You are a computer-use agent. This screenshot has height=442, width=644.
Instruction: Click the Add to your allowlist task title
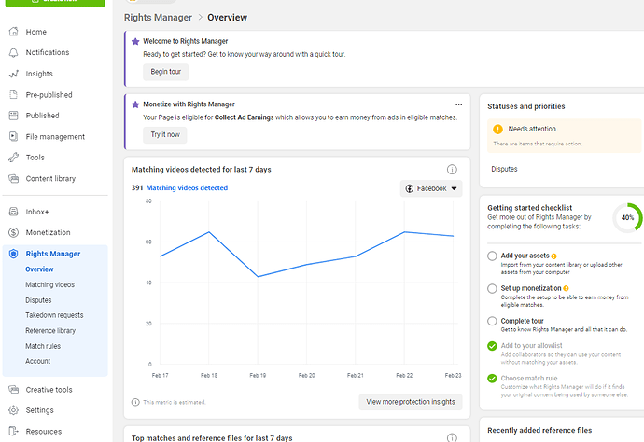coord(531,346)
